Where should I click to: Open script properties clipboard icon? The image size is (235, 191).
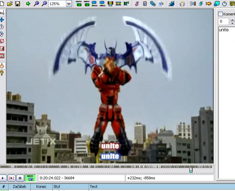point(145,3)
